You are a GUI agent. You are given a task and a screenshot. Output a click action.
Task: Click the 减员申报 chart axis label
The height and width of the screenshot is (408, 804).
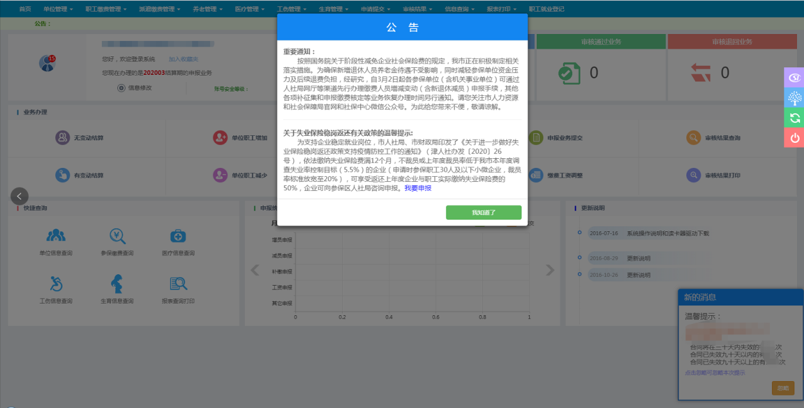[x=282, y=256]
